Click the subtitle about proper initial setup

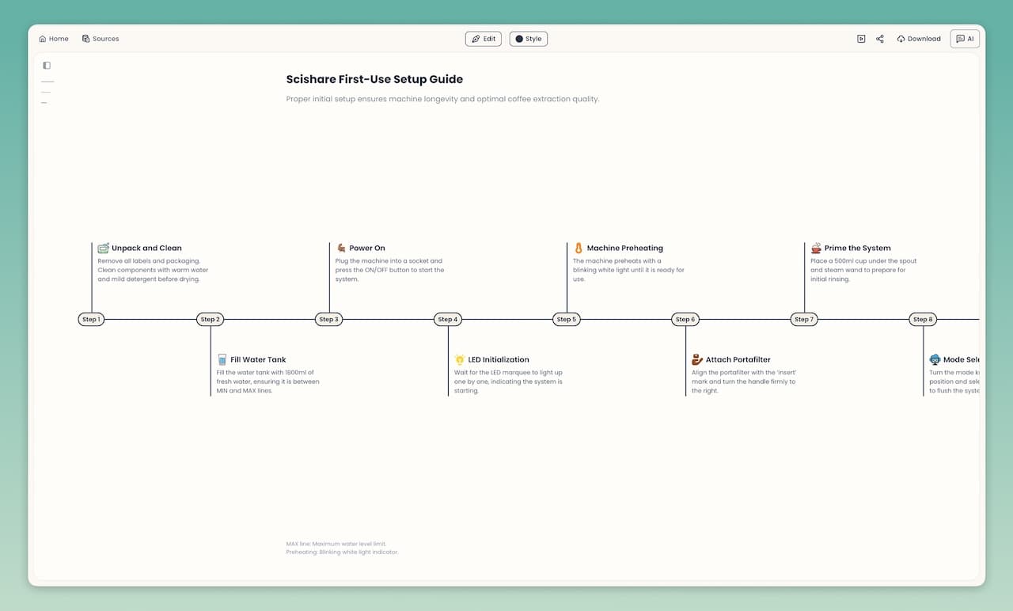[x=442, y=99]
